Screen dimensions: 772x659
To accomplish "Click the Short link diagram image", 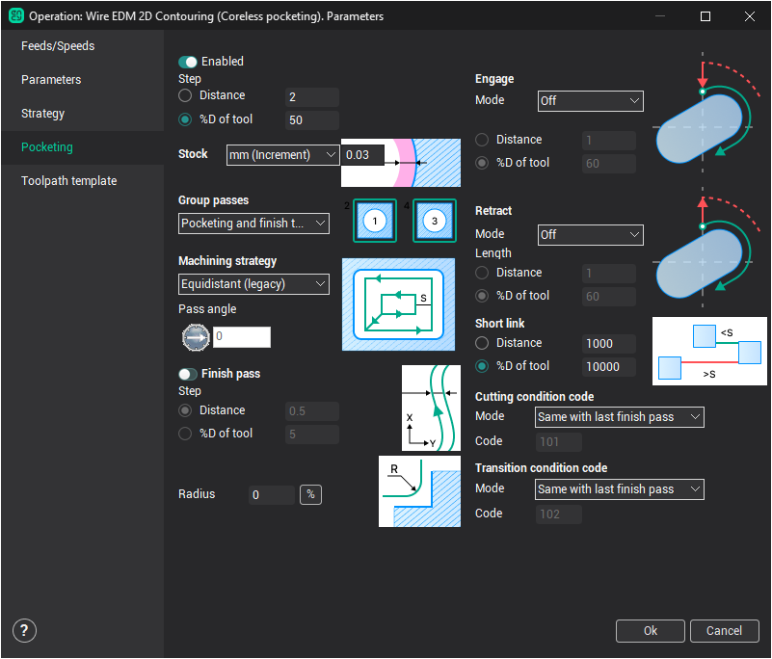I will tap(709, 352).
